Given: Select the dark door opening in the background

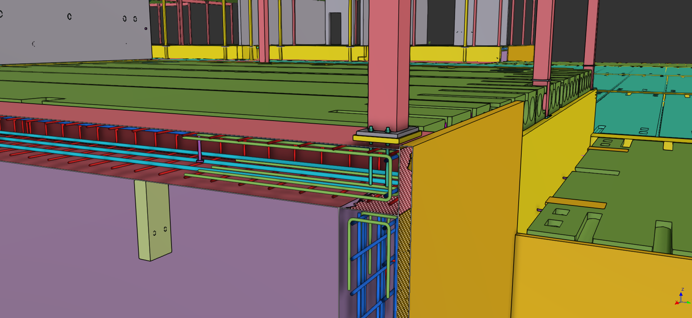Looking at the screenshot, I should tap(335, 29).
